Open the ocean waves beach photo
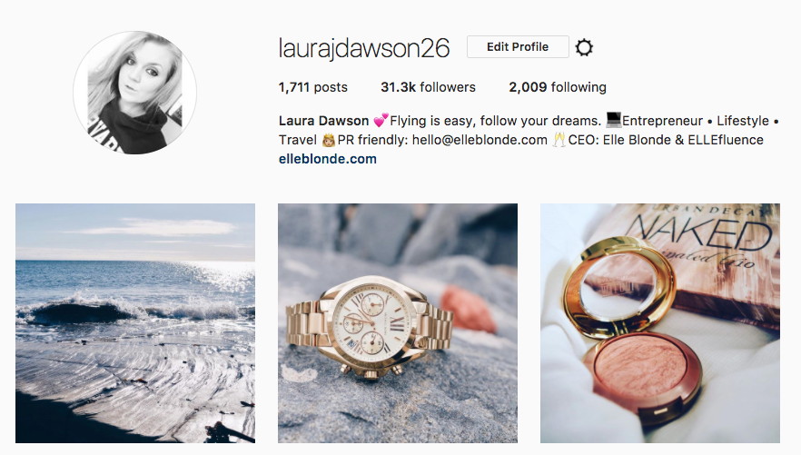801x455 pixels. pos(134,323)
